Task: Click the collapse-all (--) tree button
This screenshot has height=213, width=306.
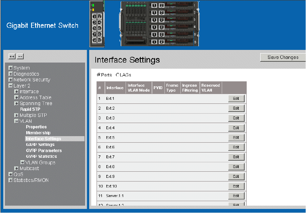Action: click(20, 56)
